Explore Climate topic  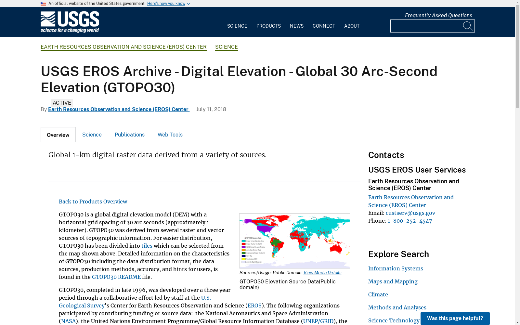tap(378, 294)
